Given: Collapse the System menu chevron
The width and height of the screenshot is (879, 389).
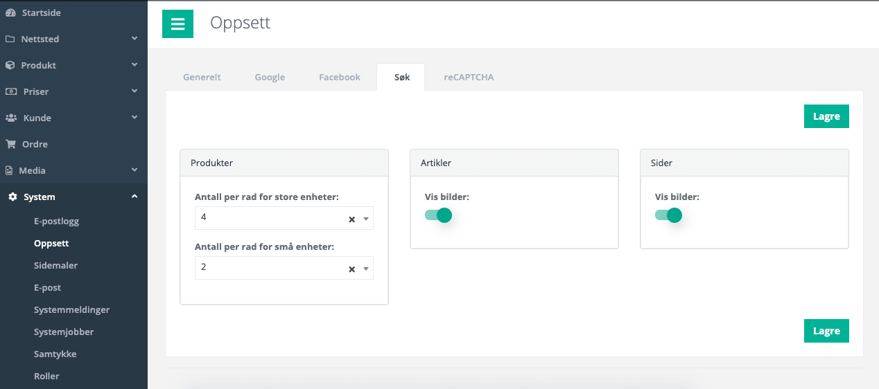Looking at the screenshot, I should point(134,197).
